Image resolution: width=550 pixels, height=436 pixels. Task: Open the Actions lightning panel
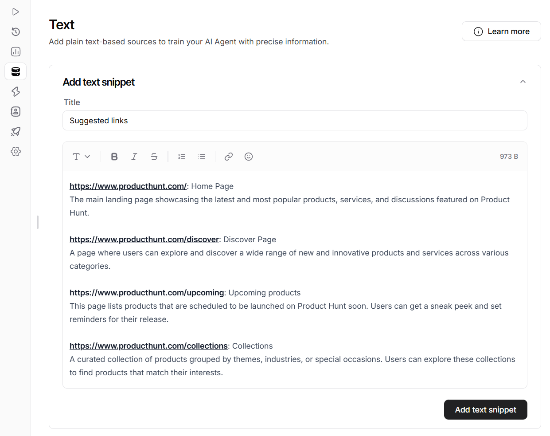(16, 91)
